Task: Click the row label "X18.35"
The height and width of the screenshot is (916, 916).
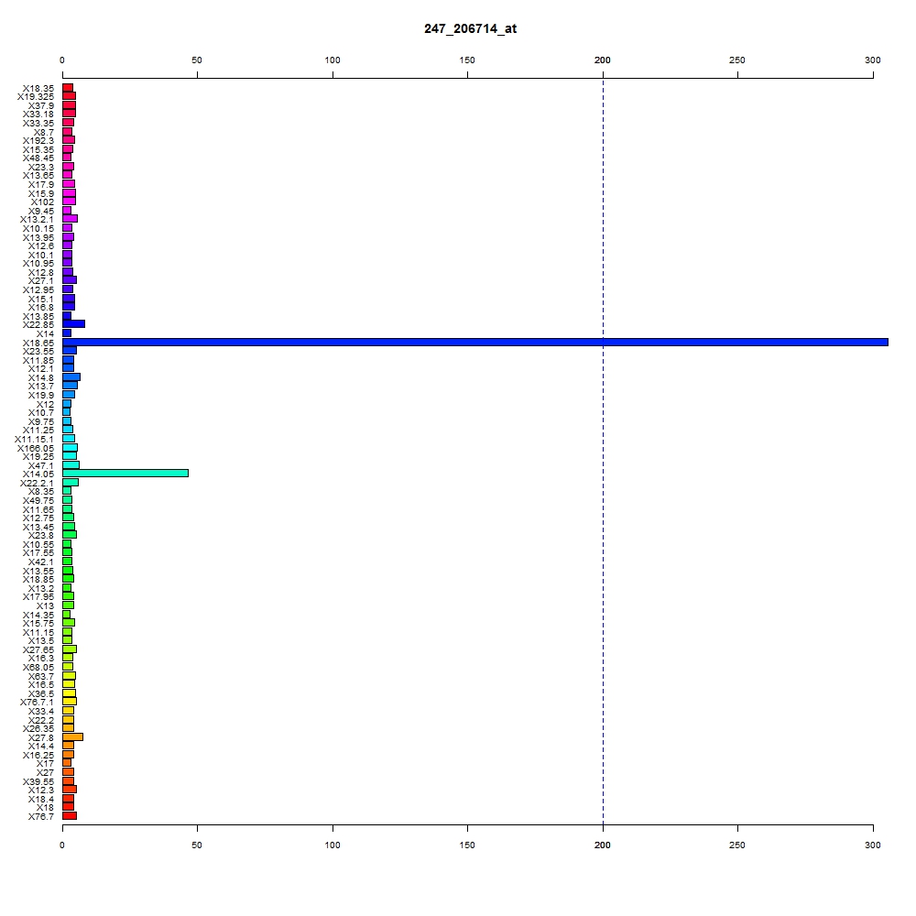Action: click(x=38, y=89)
